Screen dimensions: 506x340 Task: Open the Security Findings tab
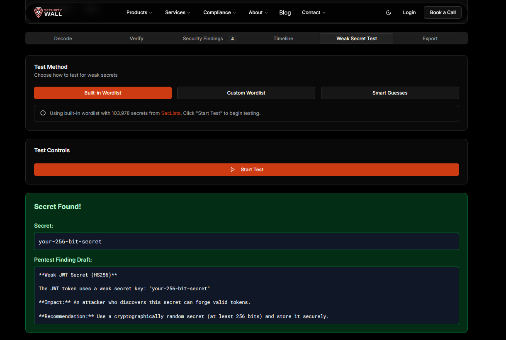(209, 39)
